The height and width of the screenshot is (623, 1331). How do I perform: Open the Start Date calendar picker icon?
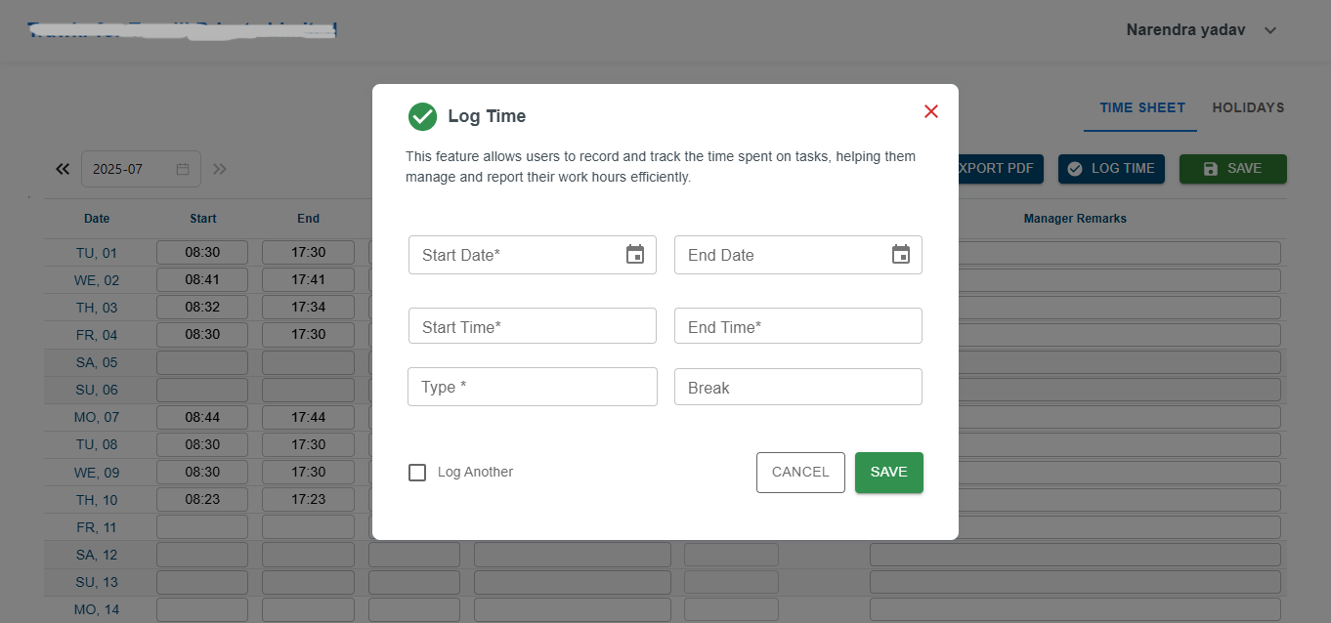click(x=635, y=255)
